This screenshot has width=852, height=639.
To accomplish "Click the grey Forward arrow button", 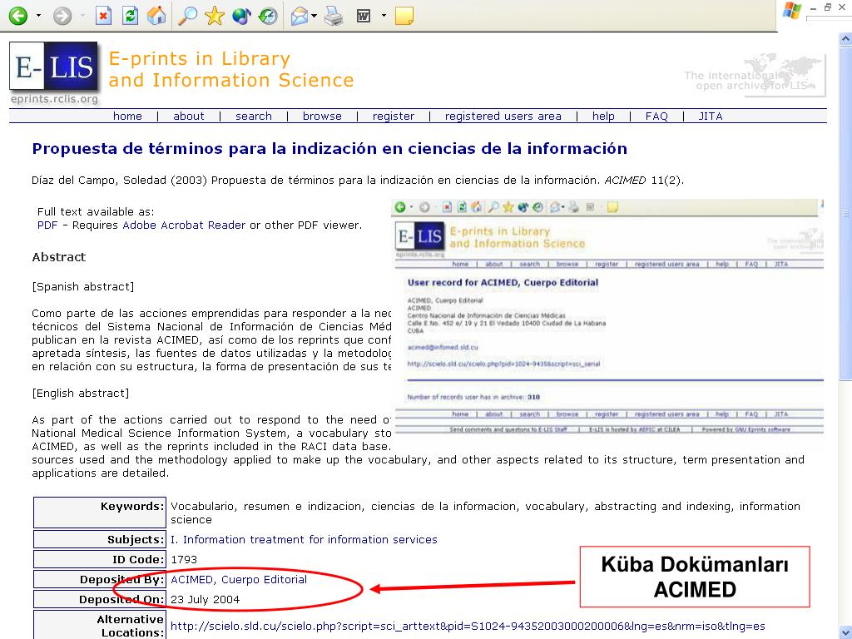I will point(62,16).
